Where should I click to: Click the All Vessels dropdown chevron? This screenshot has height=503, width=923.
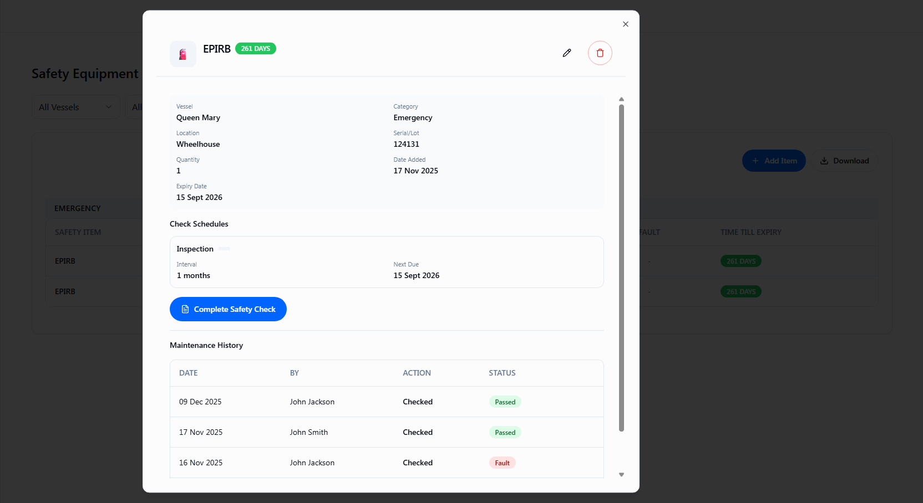[x=109, y=107]
